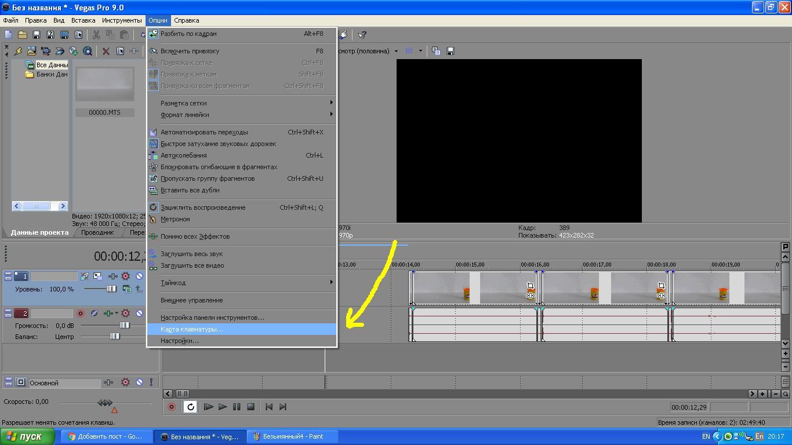Select Банки Данных tree folder

pyautogui.click(x=46, y=74)
